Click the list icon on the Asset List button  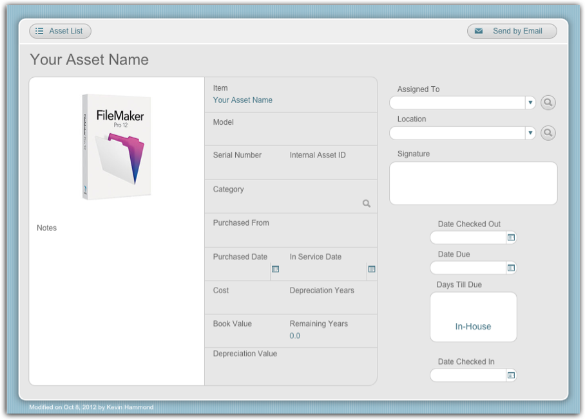(x=39, y=30)
